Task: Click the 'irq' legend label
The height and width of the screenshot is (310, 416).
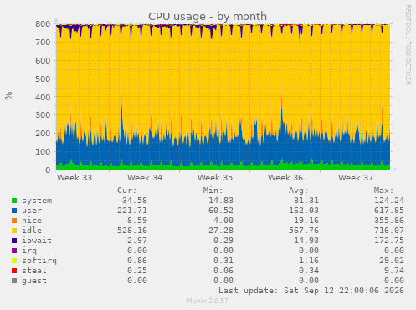Action: (29, 251)
